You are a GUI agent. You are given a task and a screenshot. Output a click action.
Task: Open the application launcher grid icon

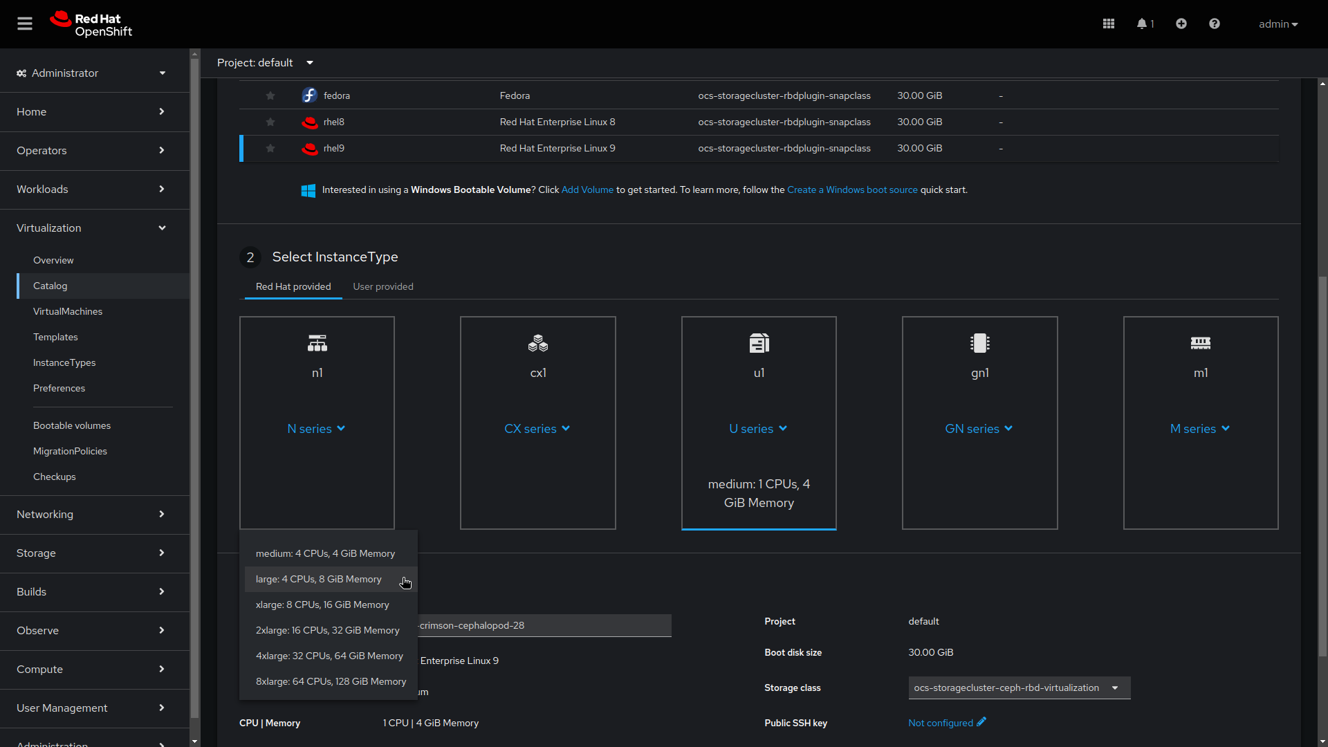(x=1108, y=24)
